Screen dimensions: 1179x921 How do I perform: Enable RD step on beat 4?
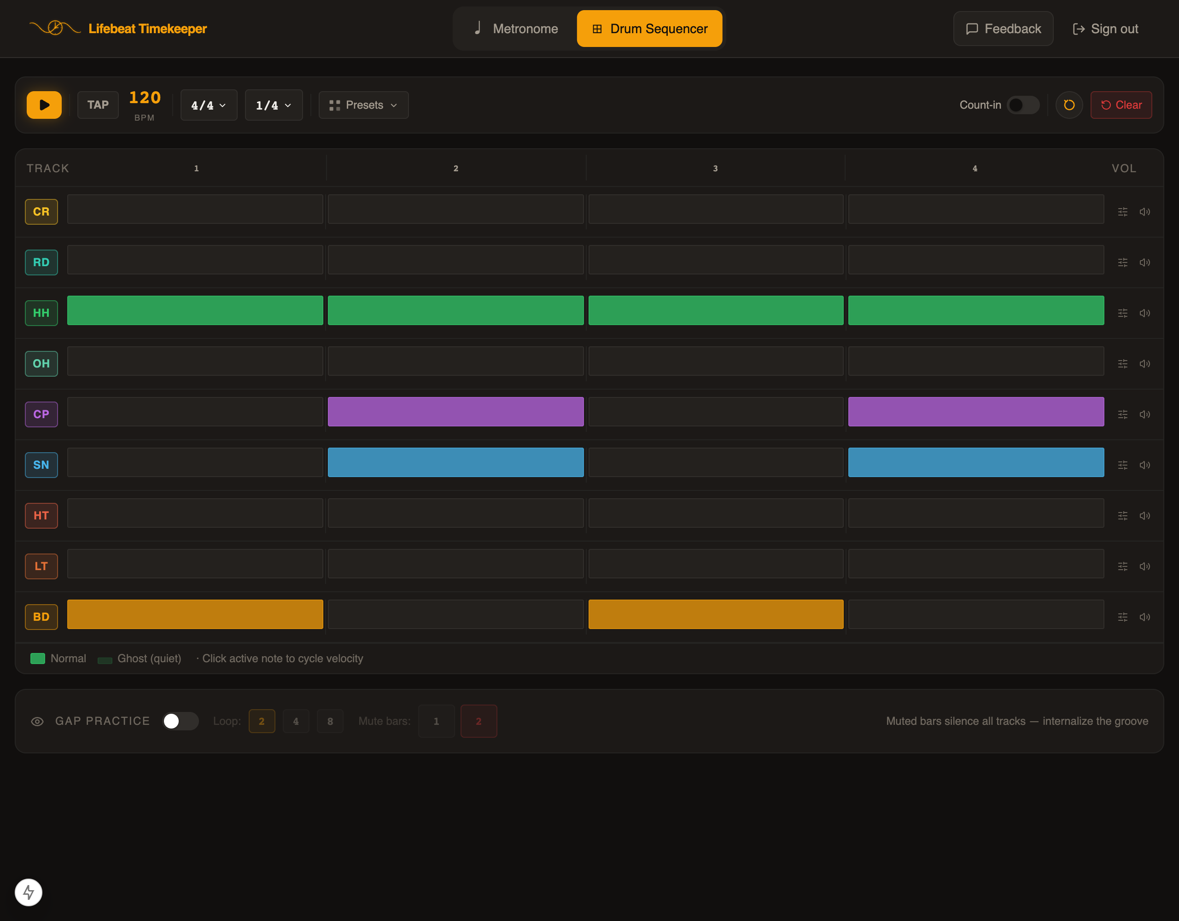tap(976, 260)
